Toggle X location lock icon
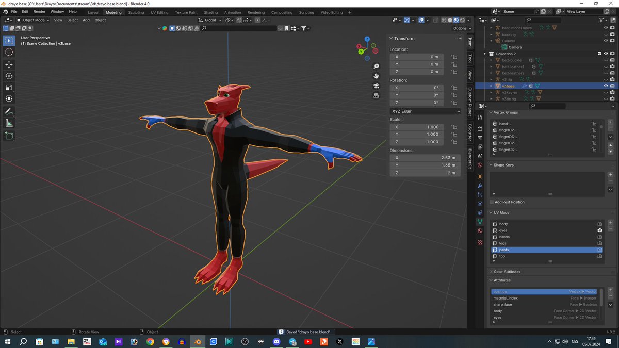 click(454, 57)
